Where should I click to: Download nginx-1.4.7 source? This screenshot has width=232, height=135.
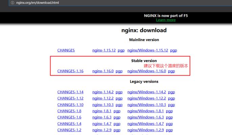coord(102,124)
